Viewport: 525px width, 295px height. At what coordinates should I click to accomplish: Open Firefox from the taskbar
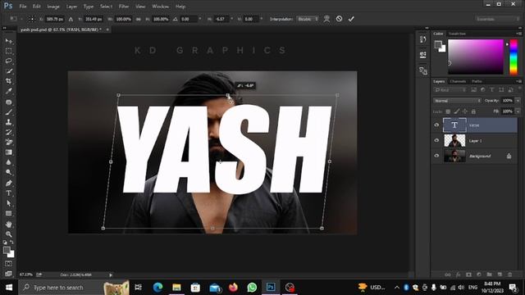tap(233, 288)
